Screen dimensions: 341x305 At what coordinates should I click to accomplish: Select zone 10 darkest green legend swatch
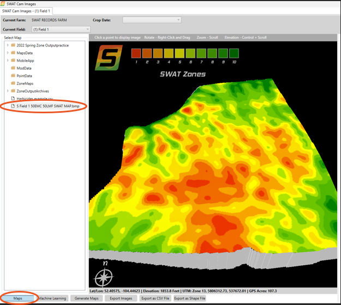tap(234, 53)
